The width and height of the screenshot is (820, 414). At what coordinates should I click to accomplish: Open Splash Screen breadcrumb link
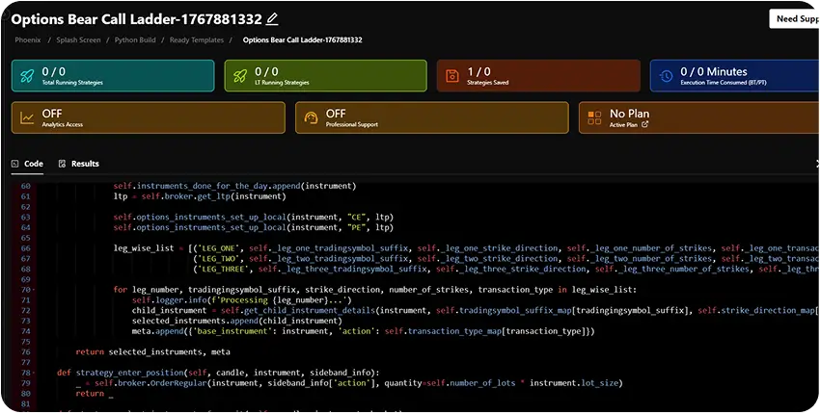(77, 39)
